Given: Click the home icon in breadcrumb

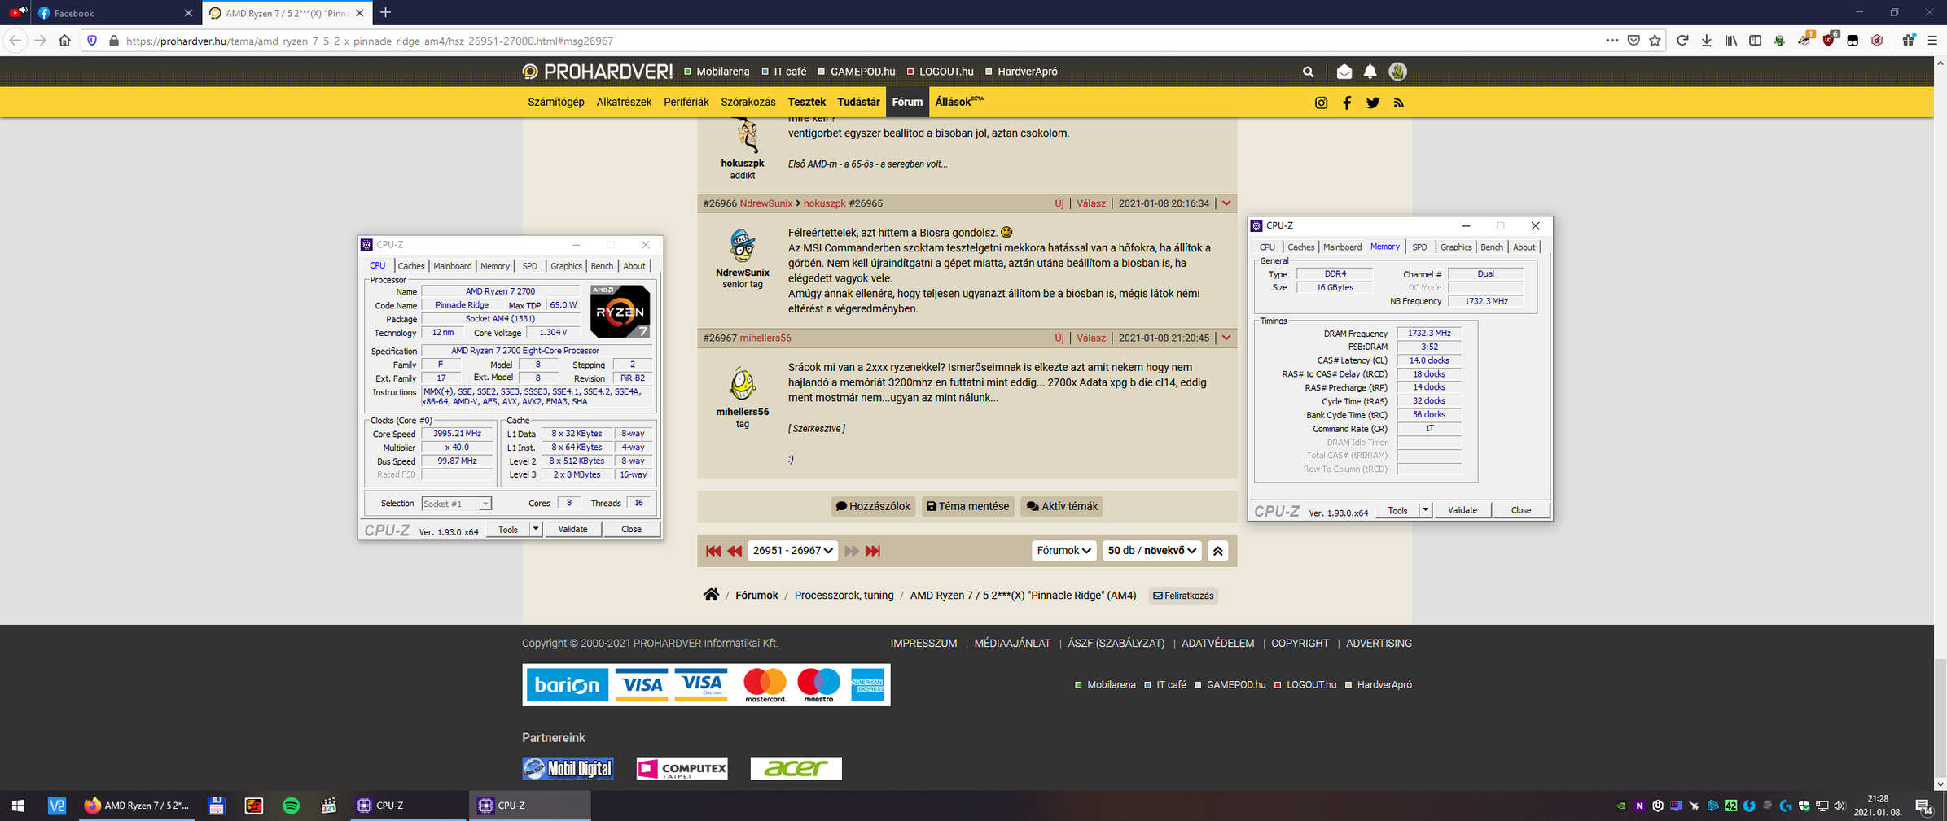Looking at the screenshot, I should point(711,595).
